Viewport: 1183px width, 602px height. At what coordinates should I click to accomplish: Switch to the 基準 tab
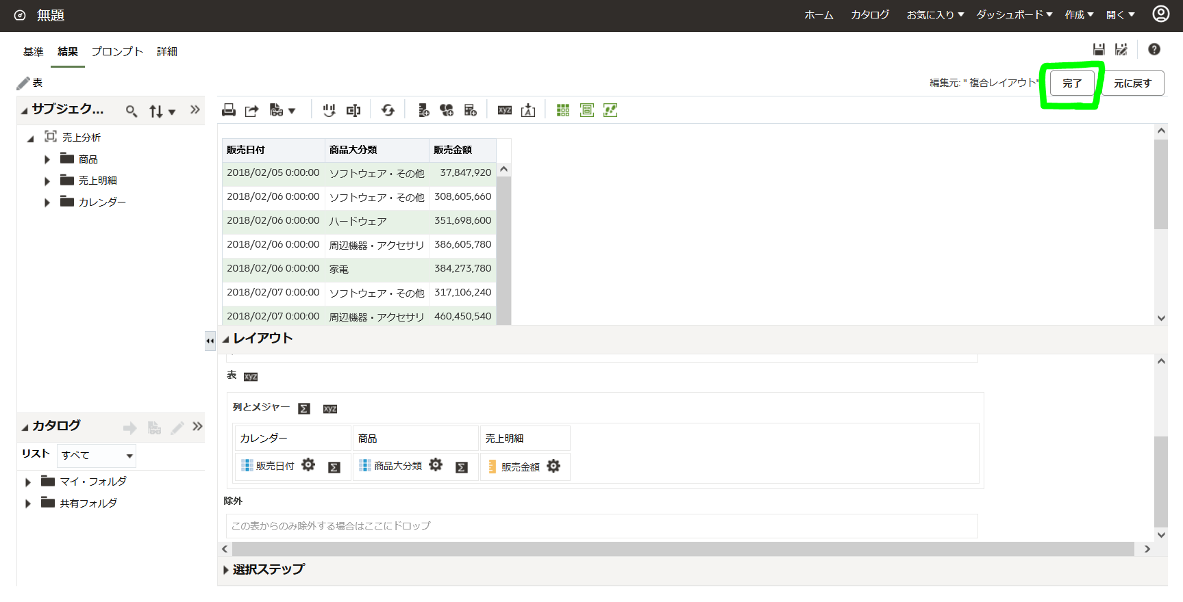point(33,52)
